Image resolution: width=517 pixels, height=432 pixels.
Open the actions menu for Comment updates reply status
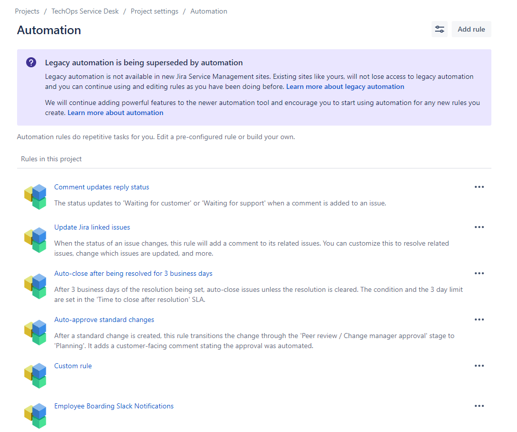click(x=479, y=186)
